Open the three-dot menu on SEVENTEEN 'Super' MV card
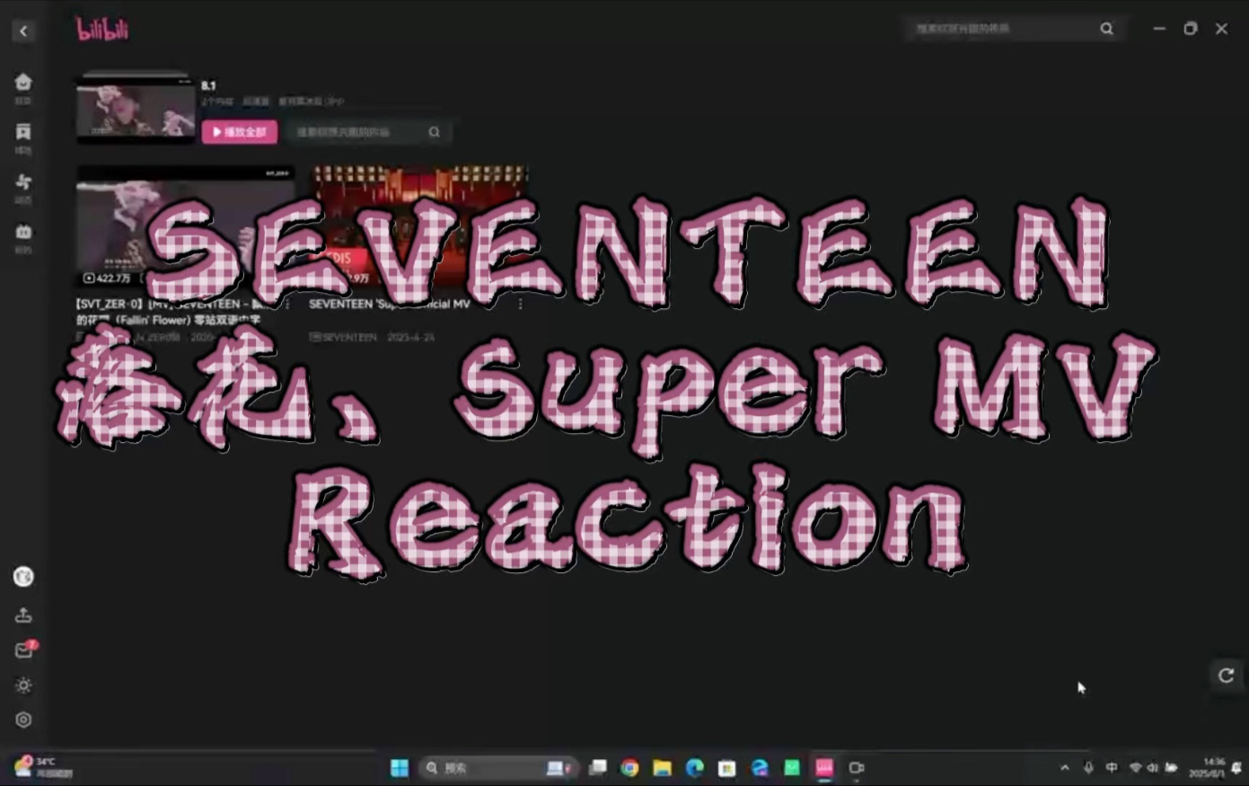 [x=519, y=304]
